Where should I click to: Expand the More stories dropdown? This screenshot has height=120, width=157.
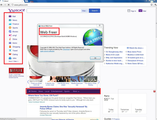point(76,91)
